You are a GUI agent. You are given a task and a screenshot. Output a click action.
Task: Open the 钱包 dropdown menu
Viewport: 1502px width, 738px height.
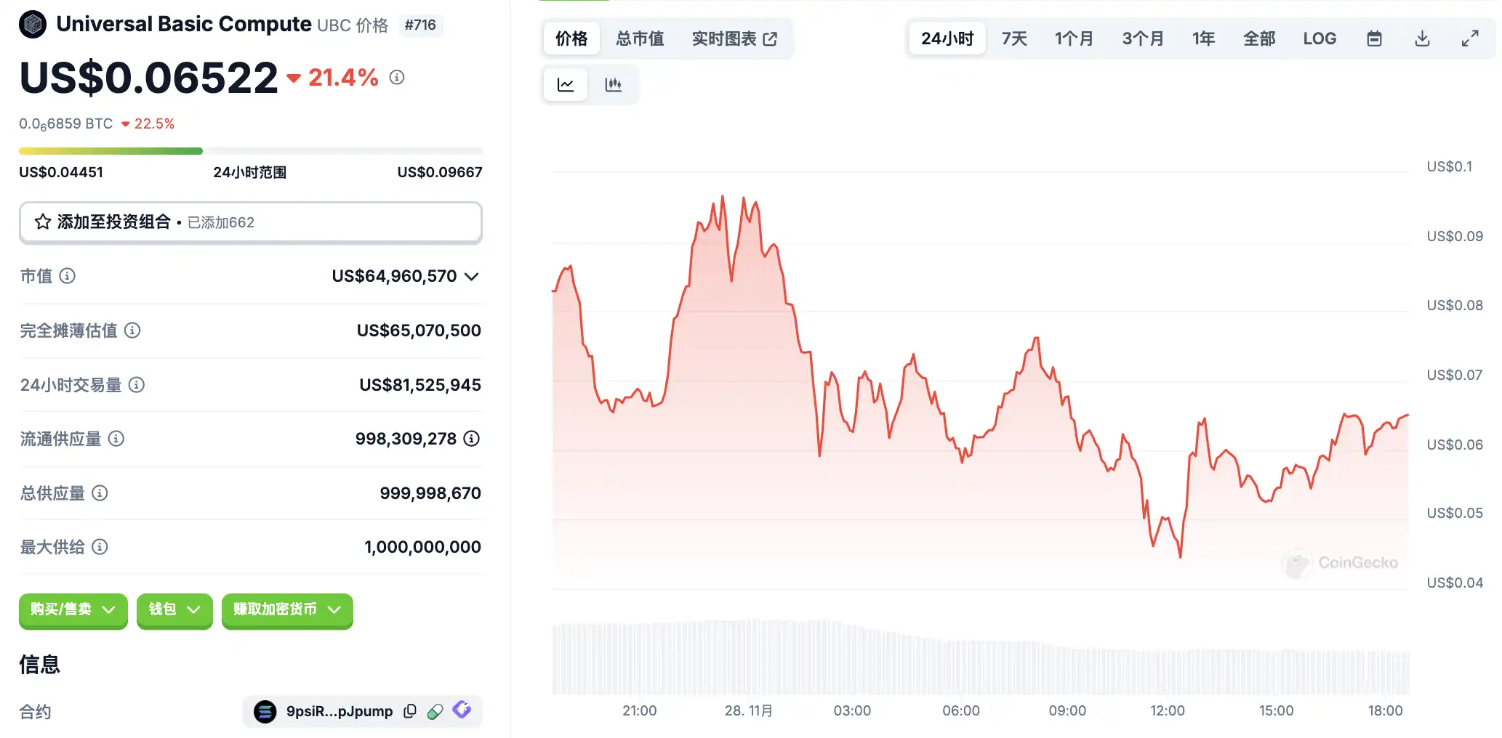click(x=174, y=609)
